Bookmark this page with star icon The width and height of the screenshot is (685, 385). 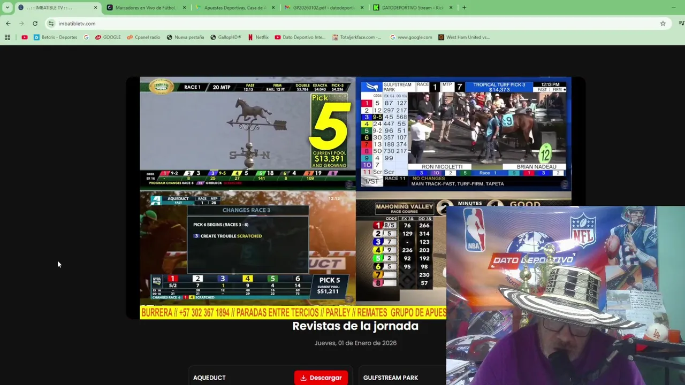tap(663, 24)
